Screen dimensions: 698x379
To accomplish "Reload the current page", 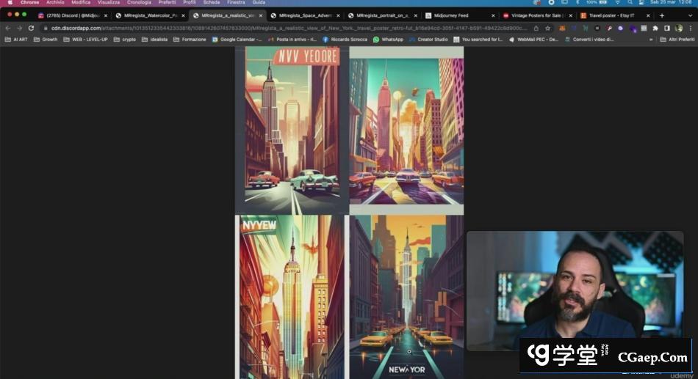I will (x=31, y=28).
